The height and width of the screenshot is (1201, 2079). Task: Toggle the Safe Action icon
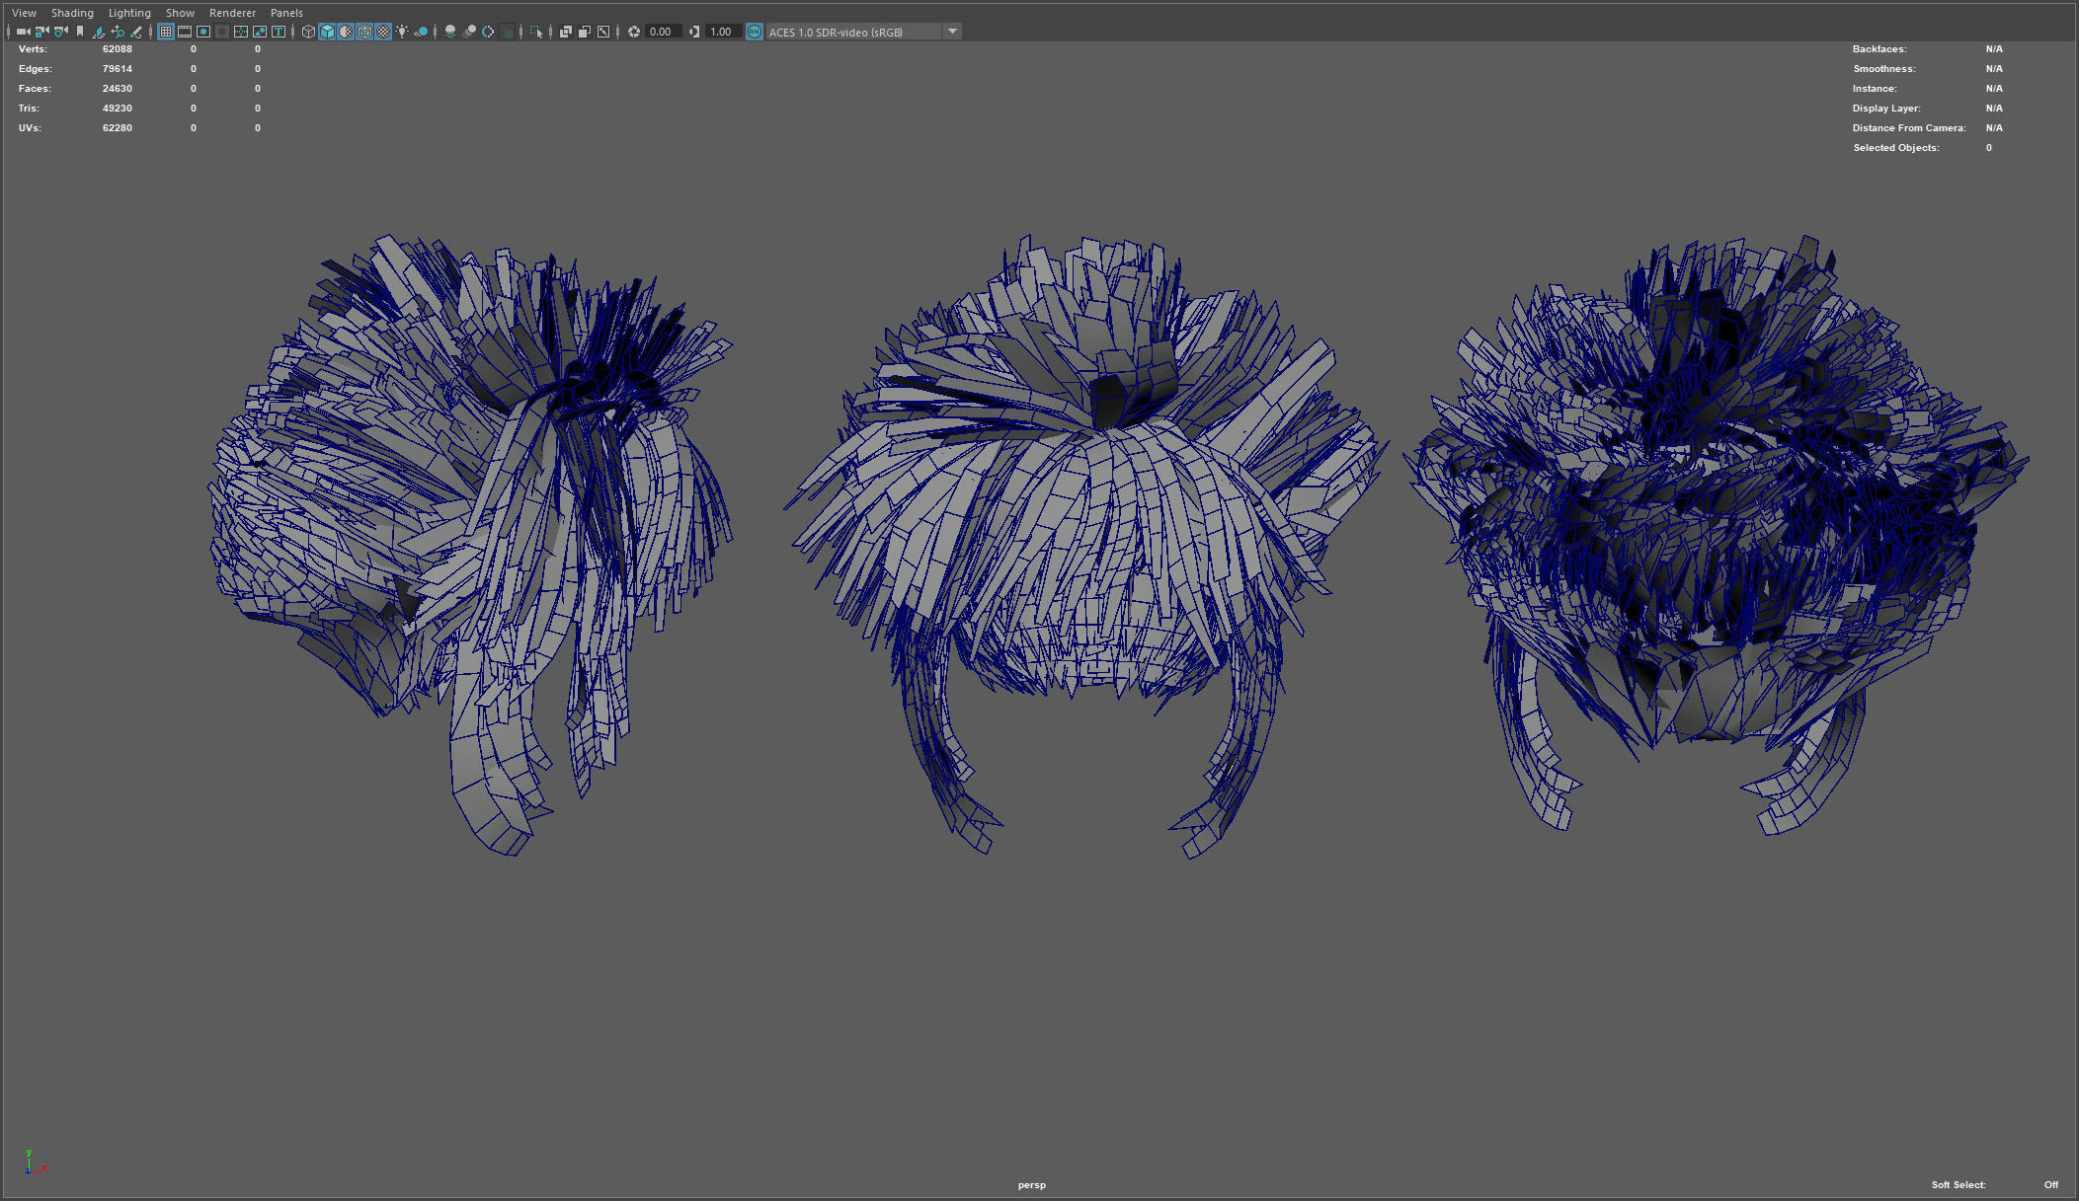point(260,32)
